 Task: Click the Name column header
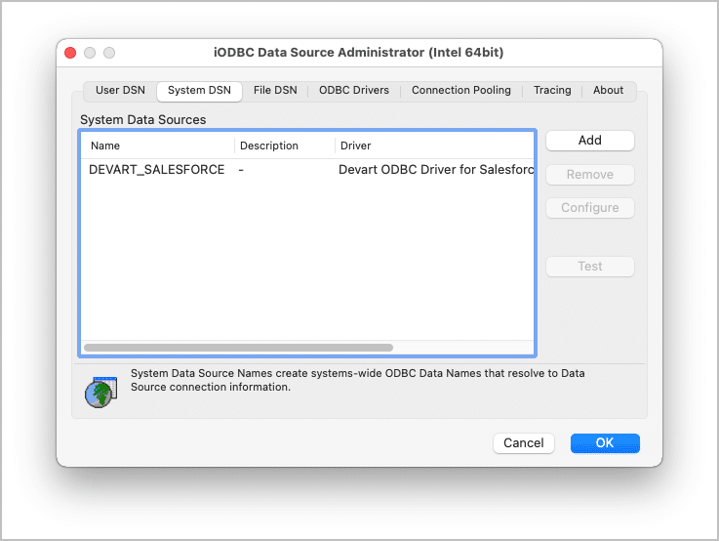tap(158, 146)
